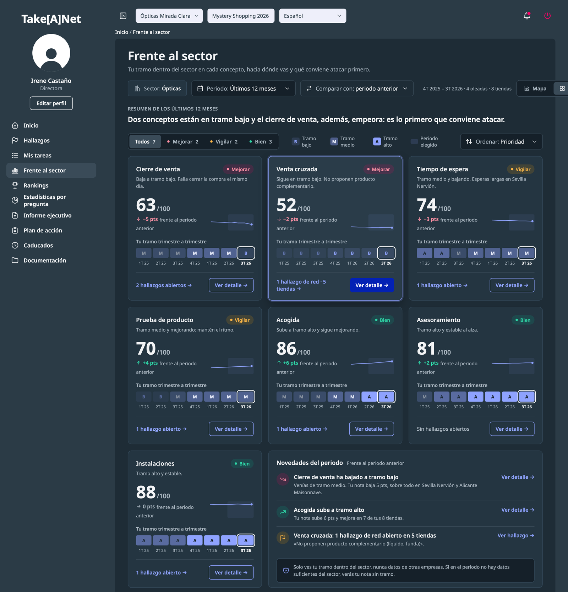The width and height of the screenshot is (568, 592).
Task: Click the Rankings trophy icon
Action: (15, 185)
